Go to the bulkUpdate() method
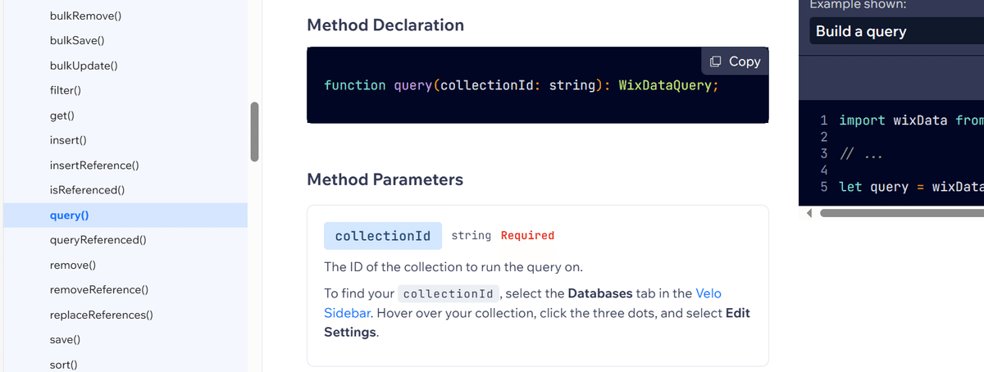 pyautogui.click(x=84, y=65)
